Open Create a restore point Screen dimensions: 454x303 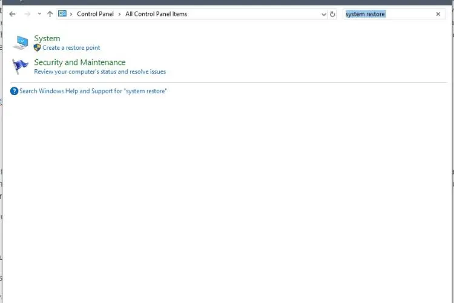click(71, 47)
